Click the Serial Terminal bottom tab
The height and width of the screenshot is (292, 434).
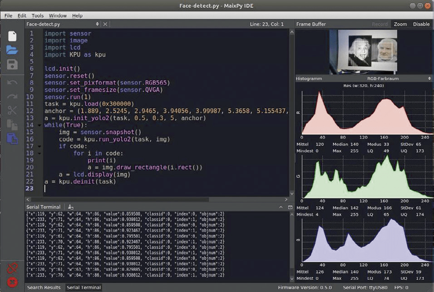(x=84, y=287)
